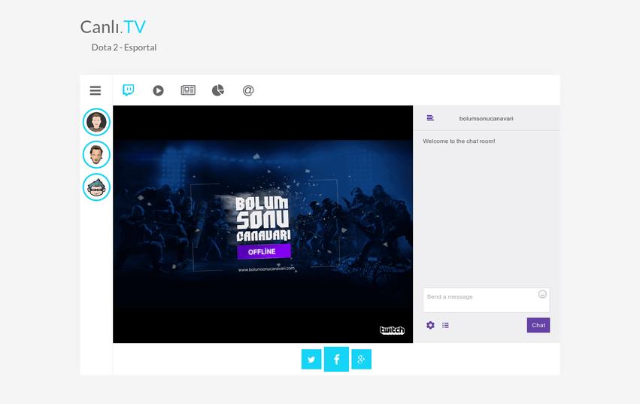The height and width of the screenshot is (404, 640).
Task: Show the chat viewer list icon
Action: [x=446, y=325]
